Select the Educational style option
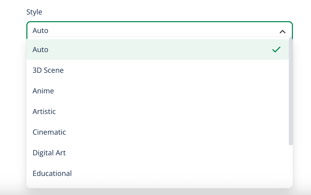The width and height of the screenshot is (311, 195). click(52, 173)
